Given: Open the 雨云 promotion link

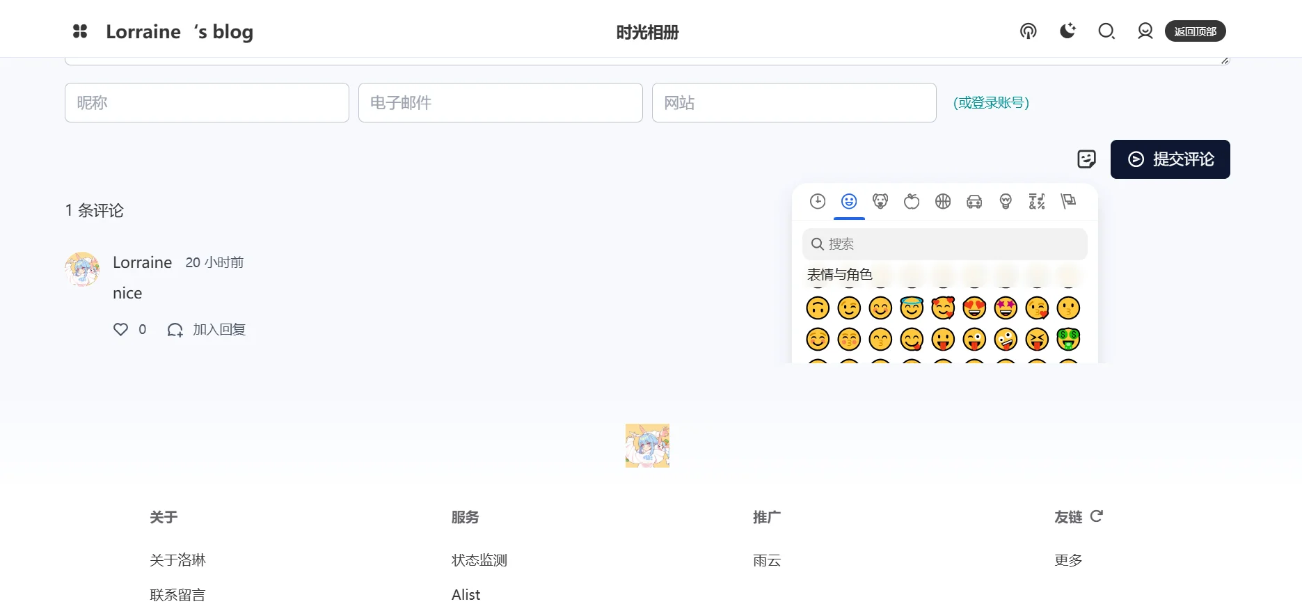Looking at the screenshot, I should tap(767, 560).
